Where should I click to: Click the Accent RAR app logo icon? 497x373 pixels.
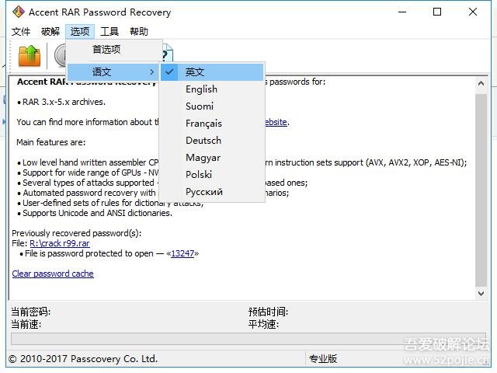19,12
